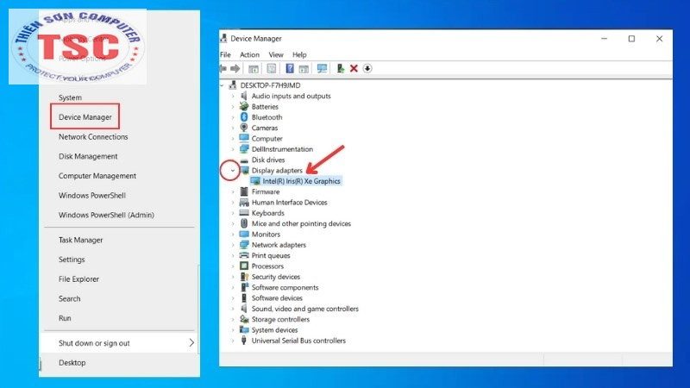Click the Back arrow in Device Manager toolbar
Viewport: 690px width, 388px height.
click(x=223, y=68)
